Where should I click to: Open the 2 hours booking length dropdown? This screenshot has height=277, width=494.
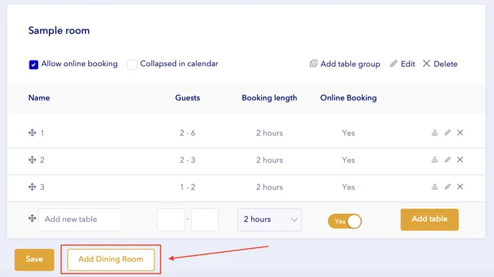click(x=269, y=220)
